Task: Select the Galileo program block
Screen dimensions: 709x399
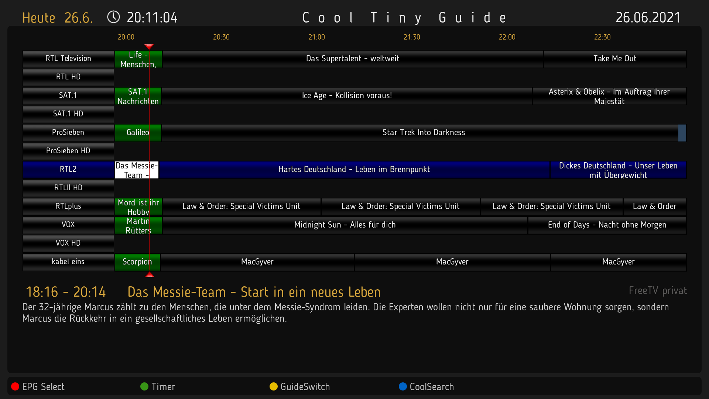Action: pyautogui.click(x=138, y=133)
